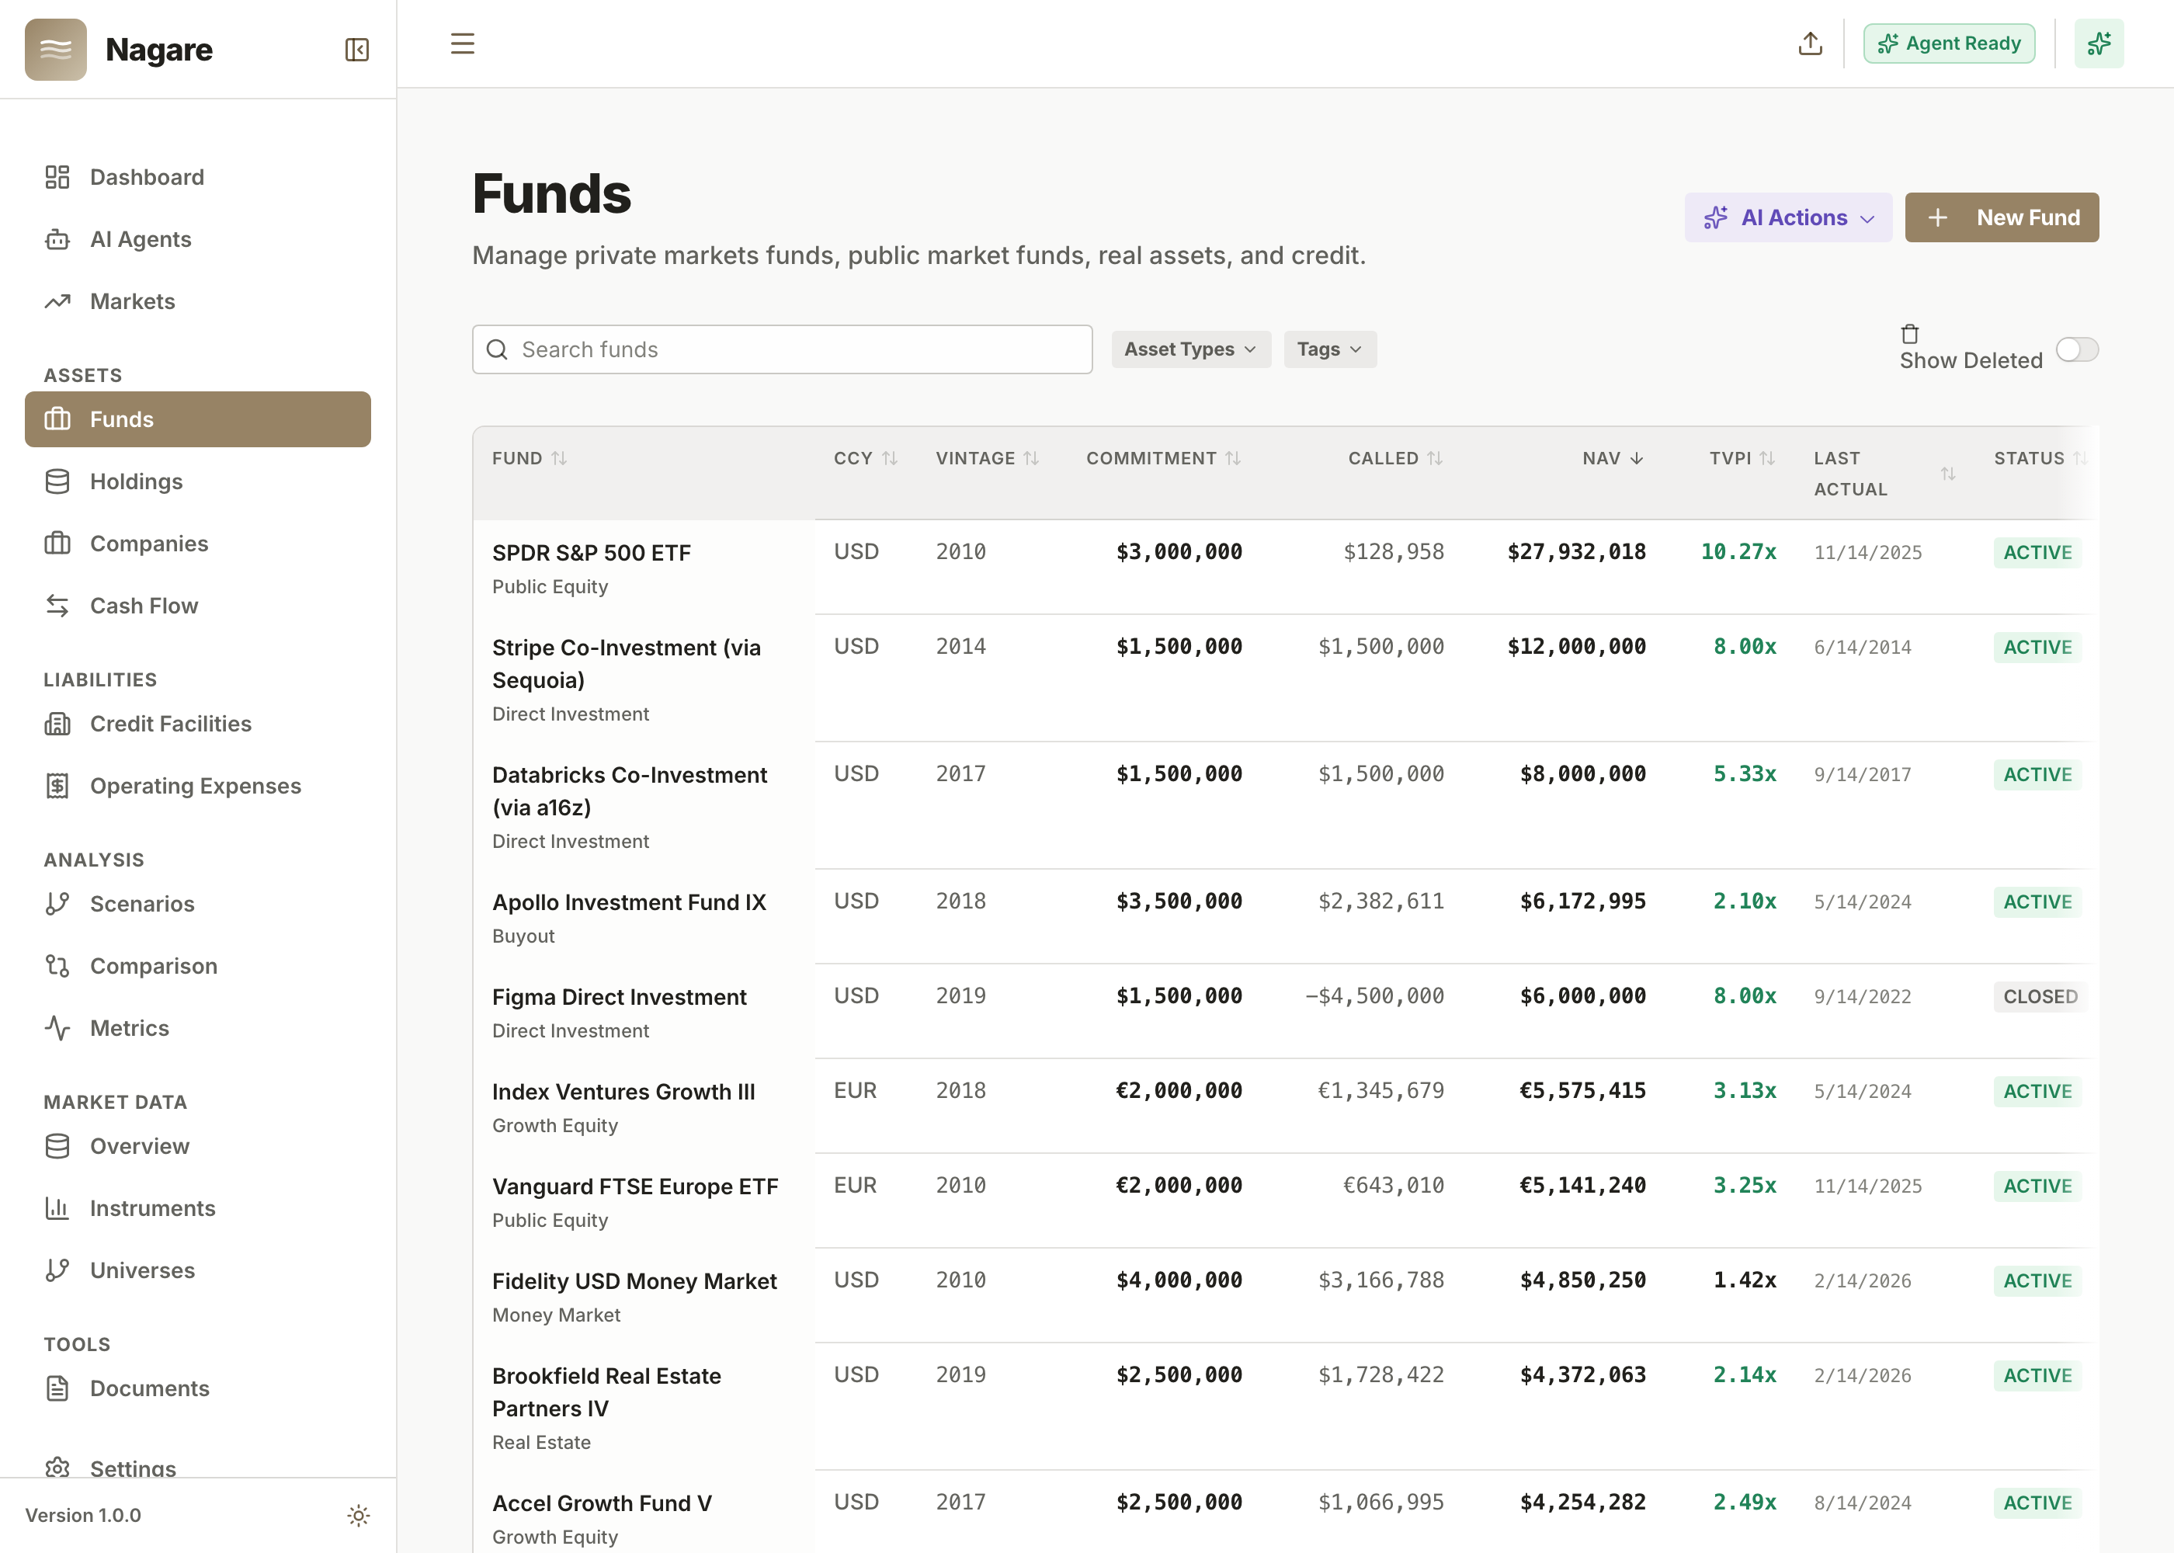Open Credit Facilities page
The image size is (2174, 1553).
tap(198, 724)
